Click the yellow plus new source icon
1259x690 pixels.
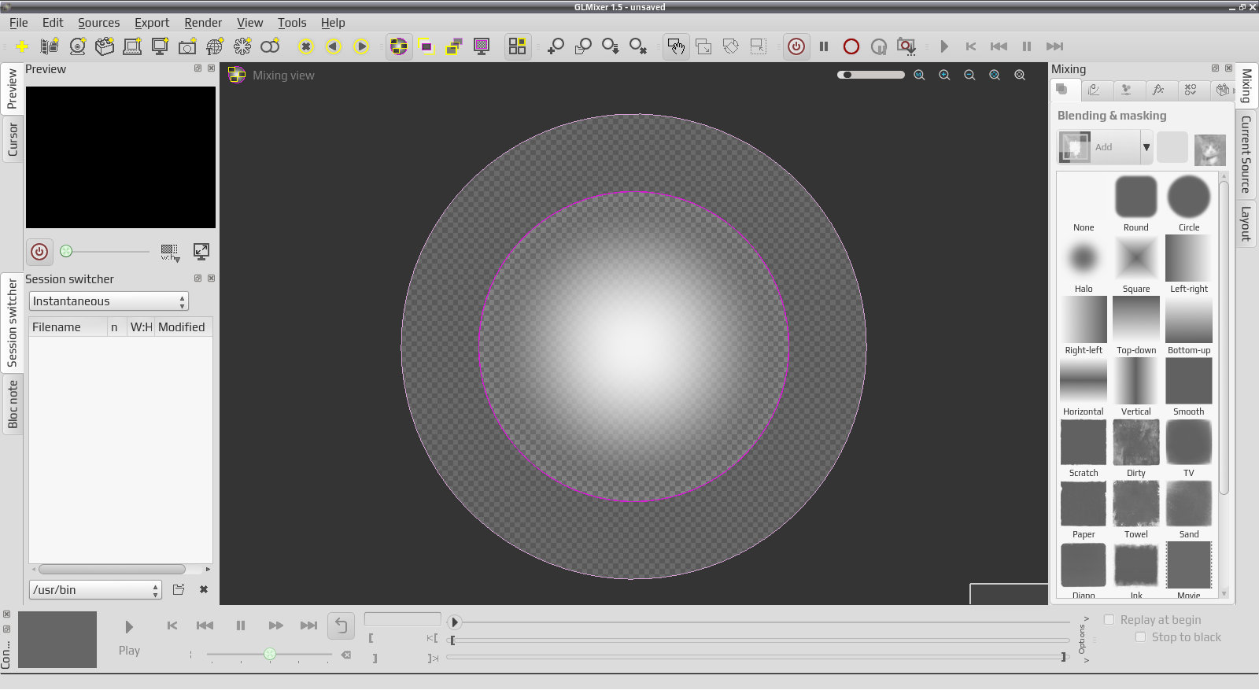22,46
